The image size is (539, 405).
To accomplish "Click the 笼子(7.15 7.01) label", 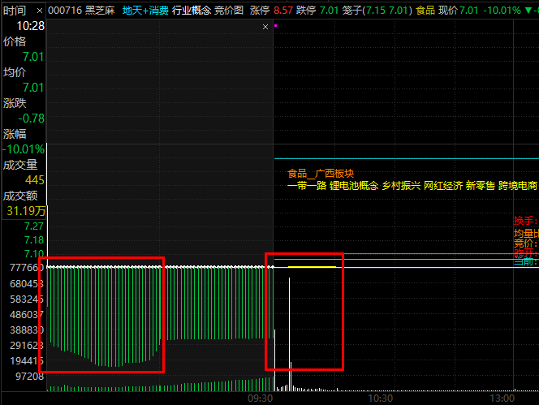I will pos(377,11).
